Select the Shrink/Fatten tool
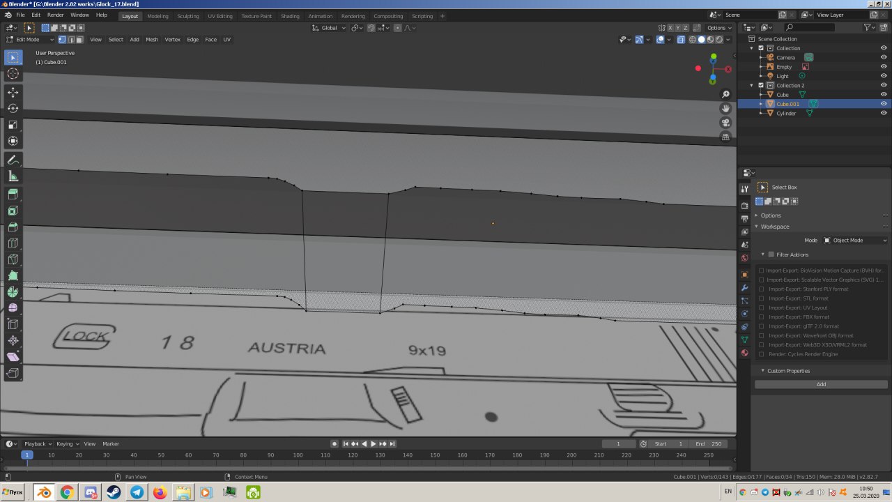892x502 pixels. click(x=13, y=341)
